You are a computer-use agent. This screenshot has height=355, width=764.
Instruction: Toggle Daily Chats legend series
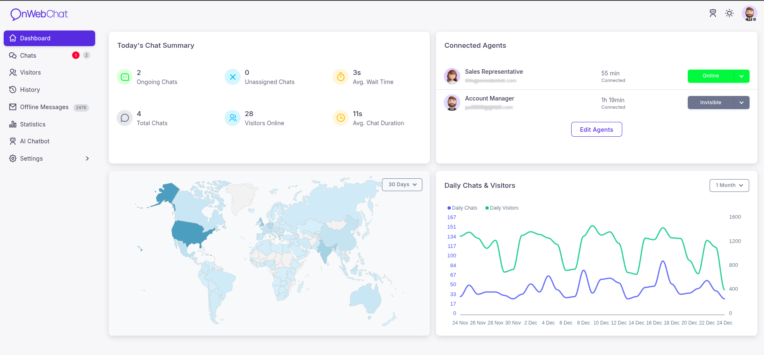pyautogui.click(x=462, y=208)
